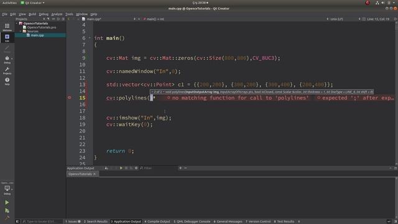The image size is (398, 224).
Task: Open the Search Results pane
Action: point(96,222)
